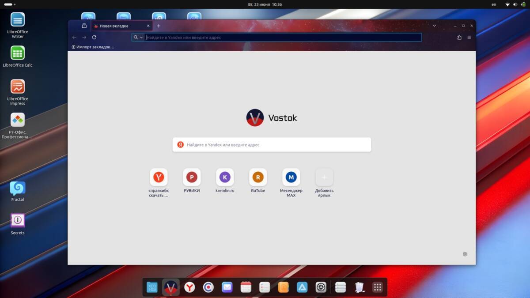Open Firefox View button left of tabs

[x=84, y=26]
